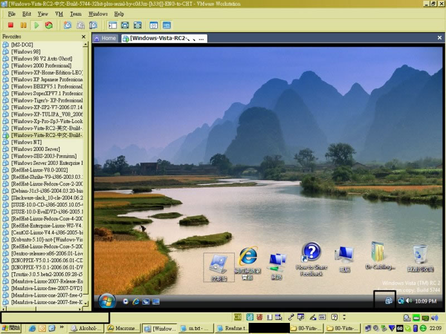Select [Windows 98] in Favorites

tap(26, 52)
